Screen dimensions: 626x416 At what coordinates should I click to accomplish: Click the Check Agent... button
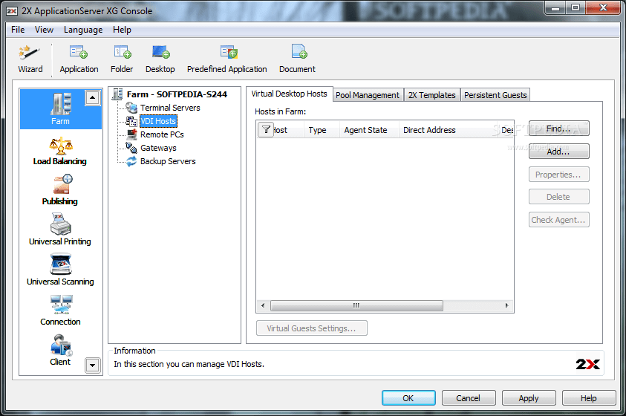pyautogui.click(x=558, y=220)
